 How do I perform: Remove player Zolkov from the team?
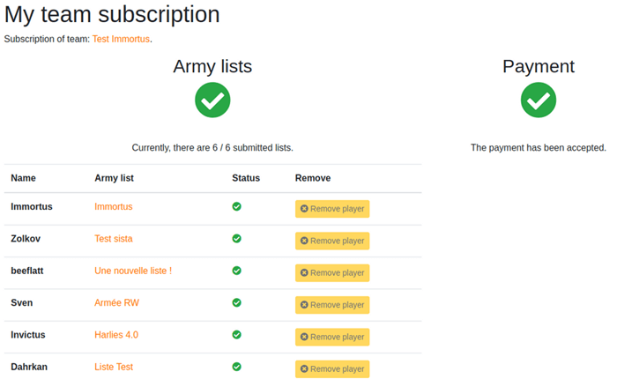pyautogui.click(x=331, y=241)
